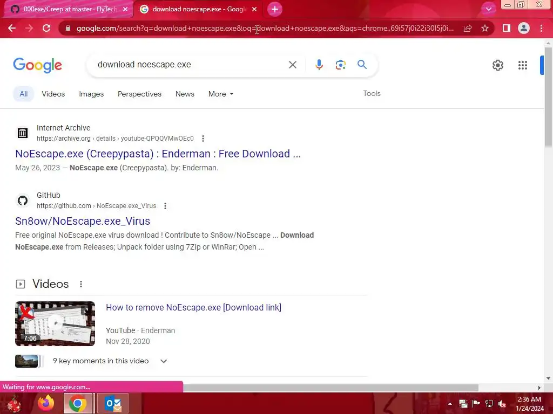
Task: Open the network tray icon
Action: coord(489,404)
